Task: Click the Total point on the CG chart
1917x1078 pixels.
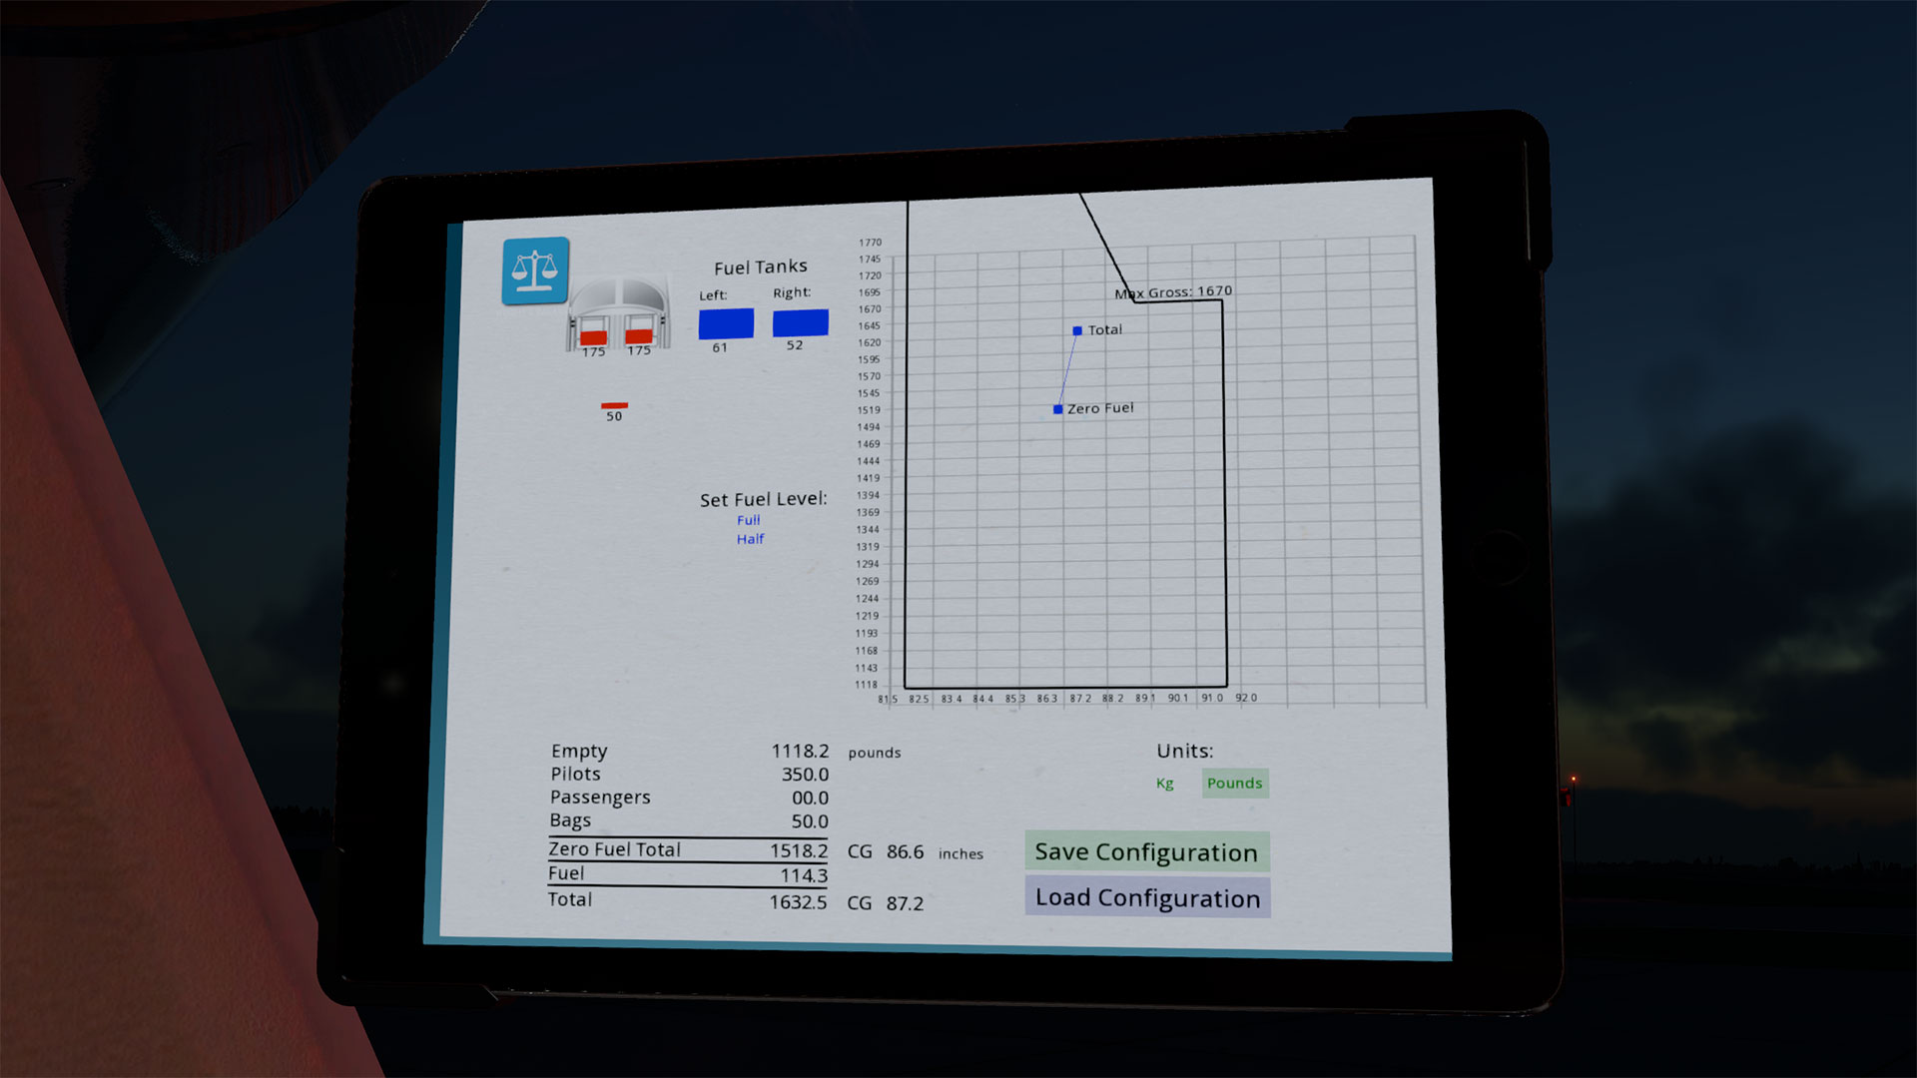Action: click(1077, 330)
